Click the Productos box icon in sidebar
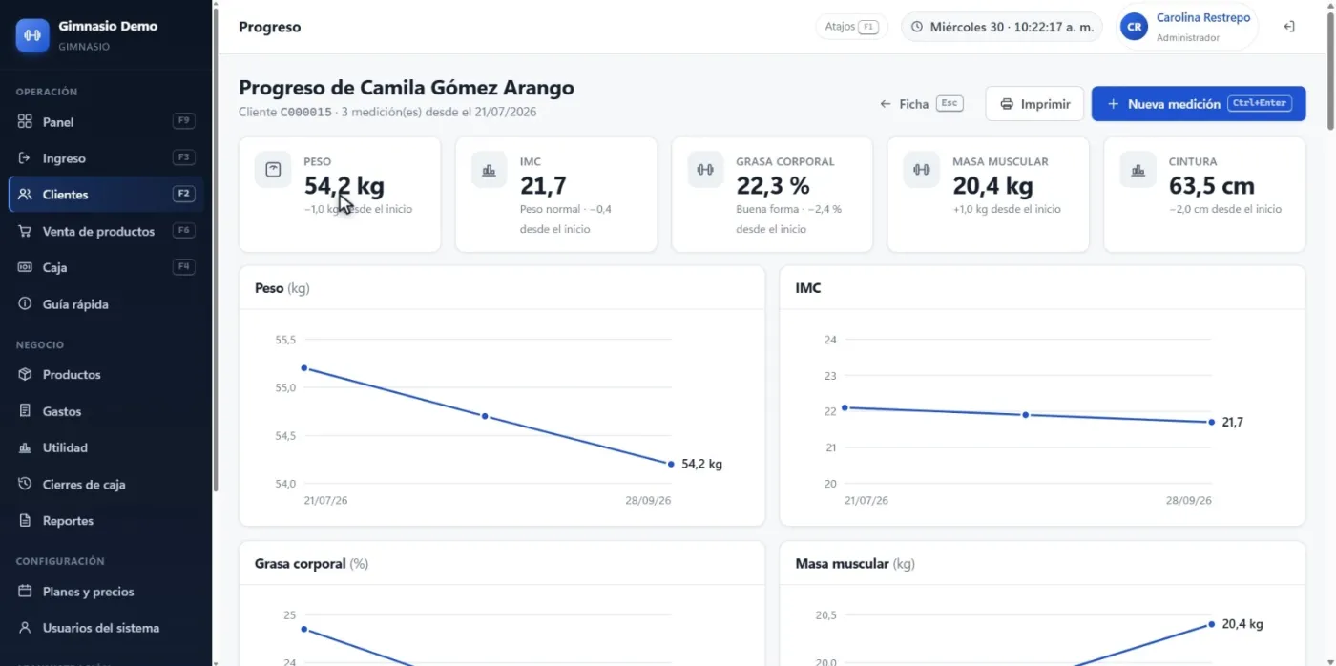 click(25, 375)
